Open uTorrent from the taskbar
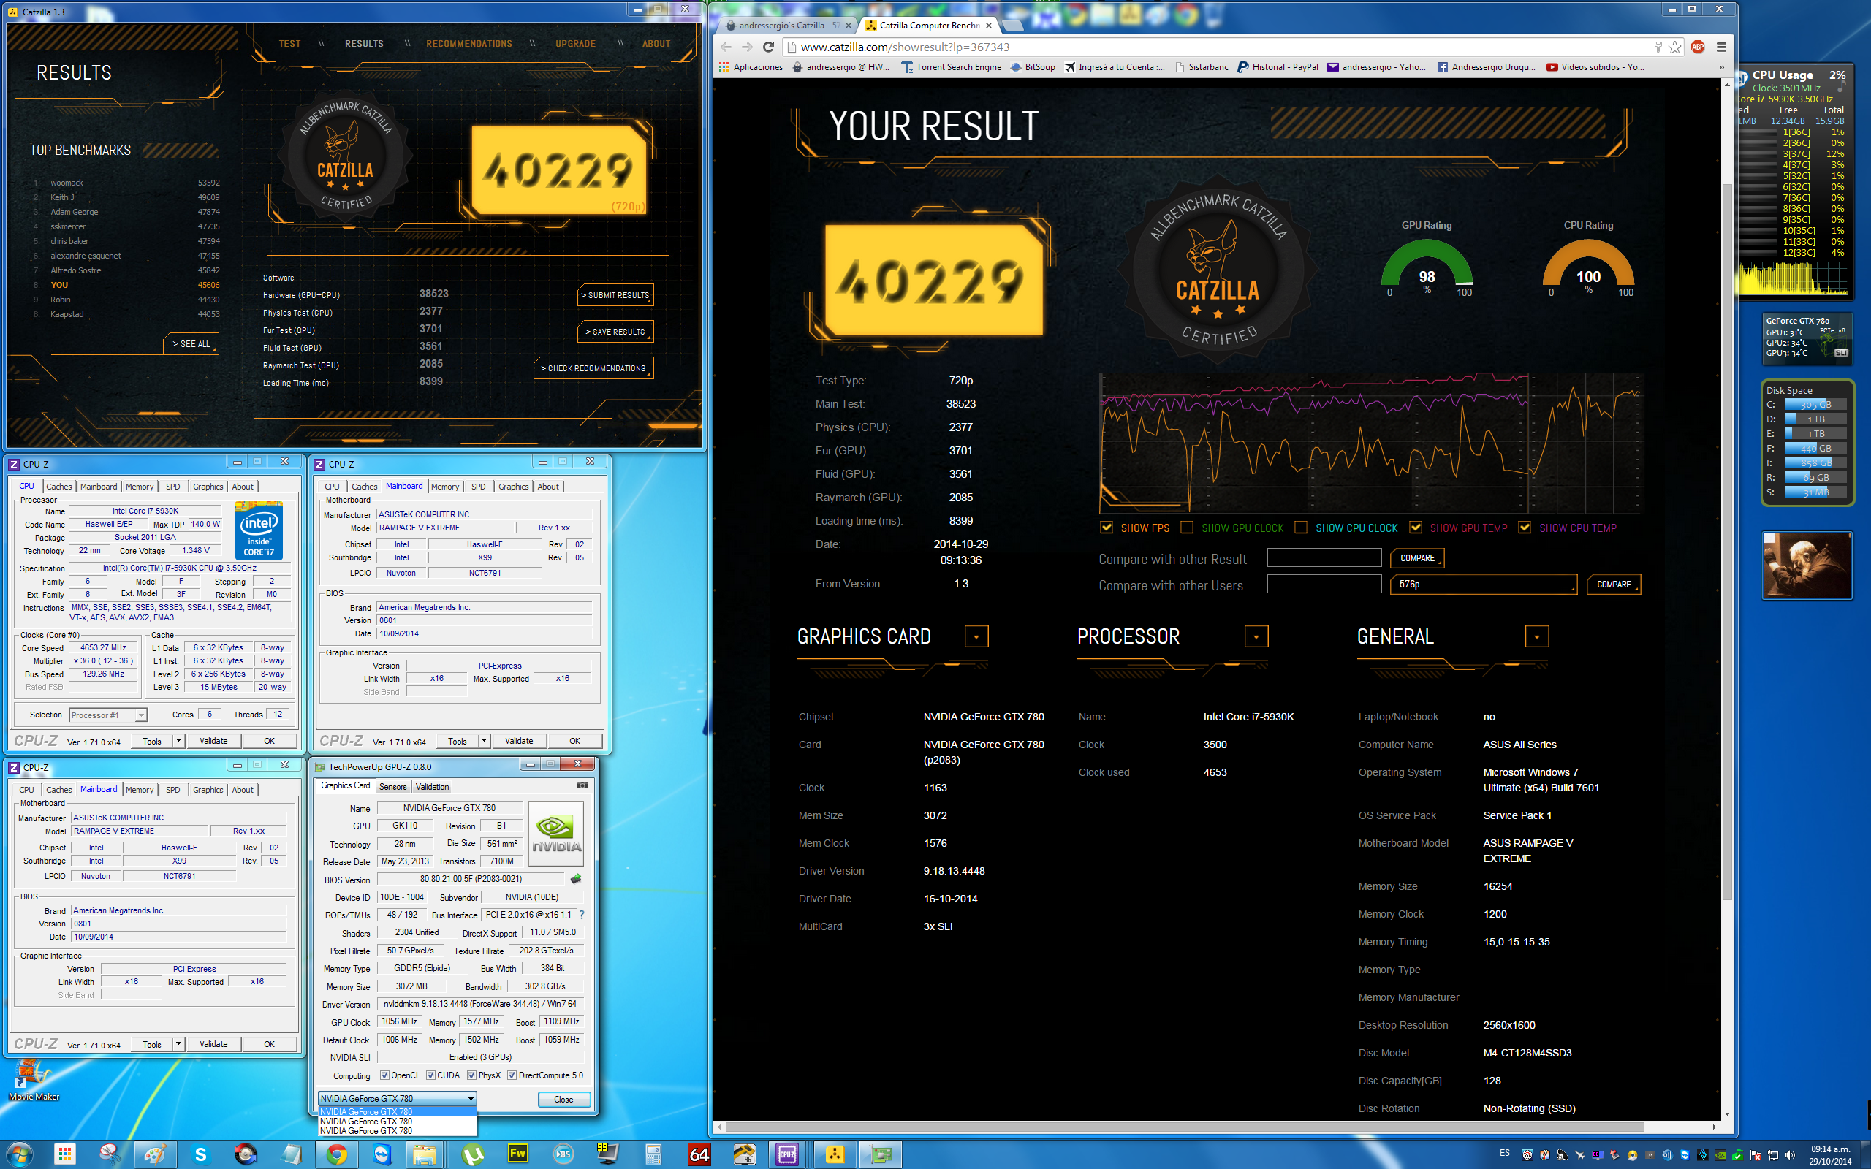 pyautogui.click(x=473, y=1154)
